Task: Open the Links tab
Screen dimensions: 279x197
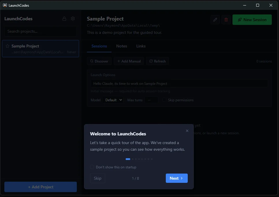Action: [x=141, y=46]
